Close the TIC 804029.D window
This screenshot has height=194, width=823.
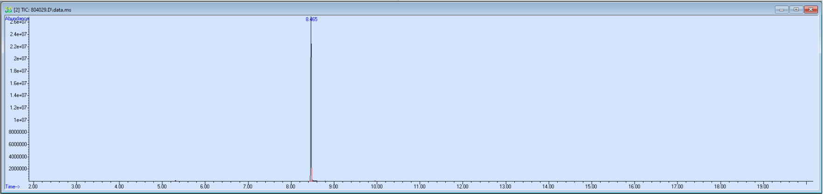(811, 9)
